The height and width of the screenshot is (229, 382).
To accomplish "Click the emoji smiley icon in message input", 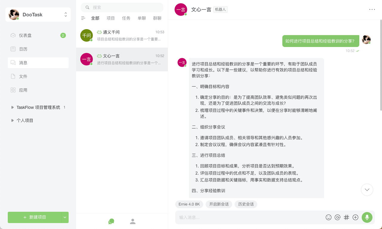I will tap(329, 217).
